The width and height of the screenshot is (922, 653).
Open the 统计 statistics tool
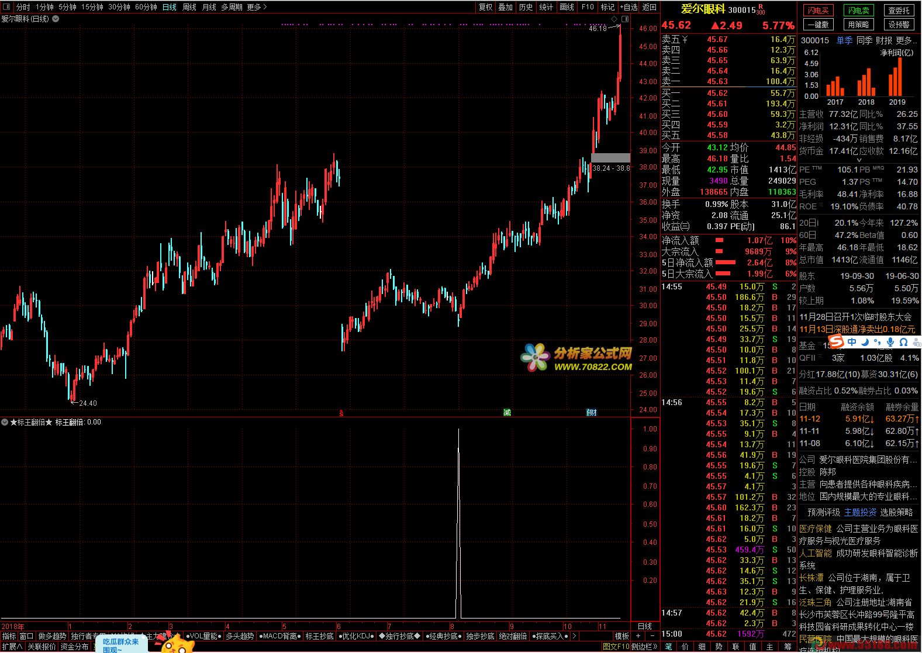pyautogui.click(x=547, y=7)
